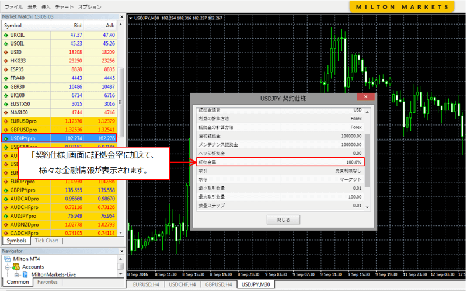Click the Accounts folder icon in Navigator

(16, 267)
